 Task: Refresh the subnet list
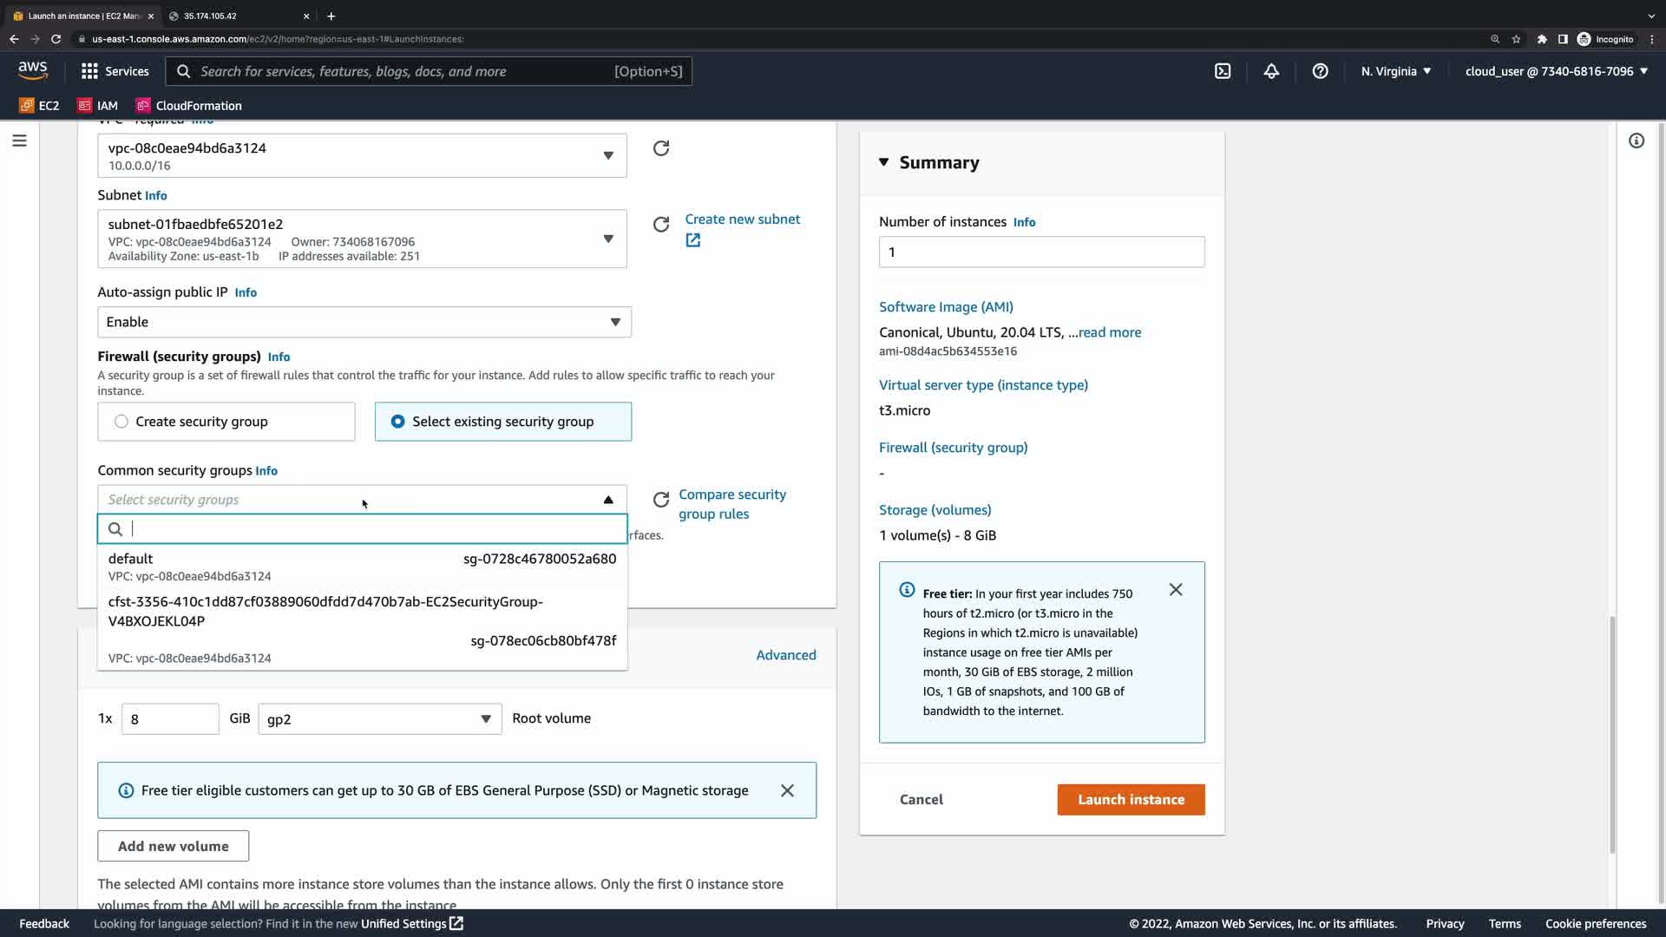661,225
